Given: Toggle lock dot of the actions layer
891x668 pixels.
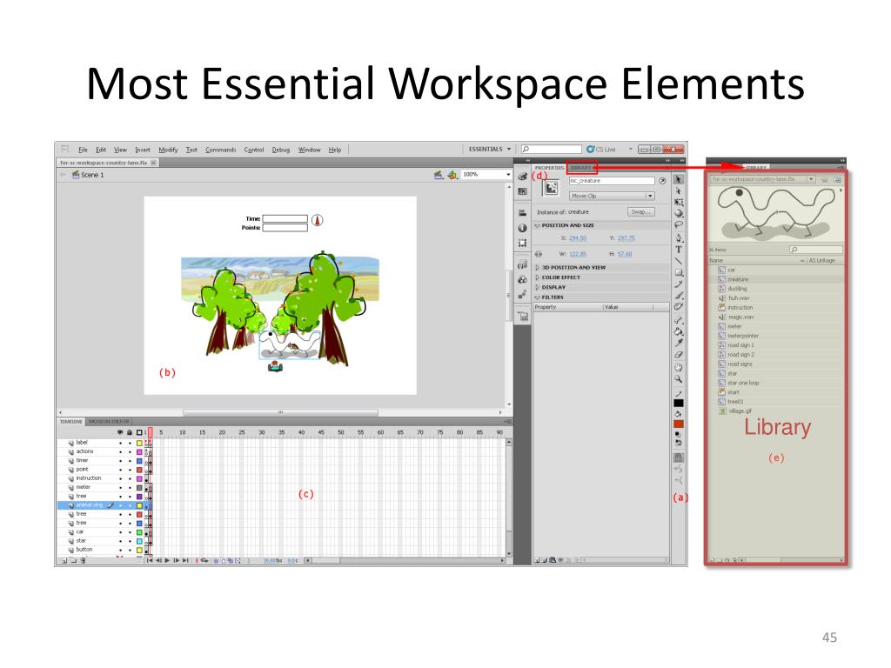Looking at the screenshot, I should pos(130,451).
